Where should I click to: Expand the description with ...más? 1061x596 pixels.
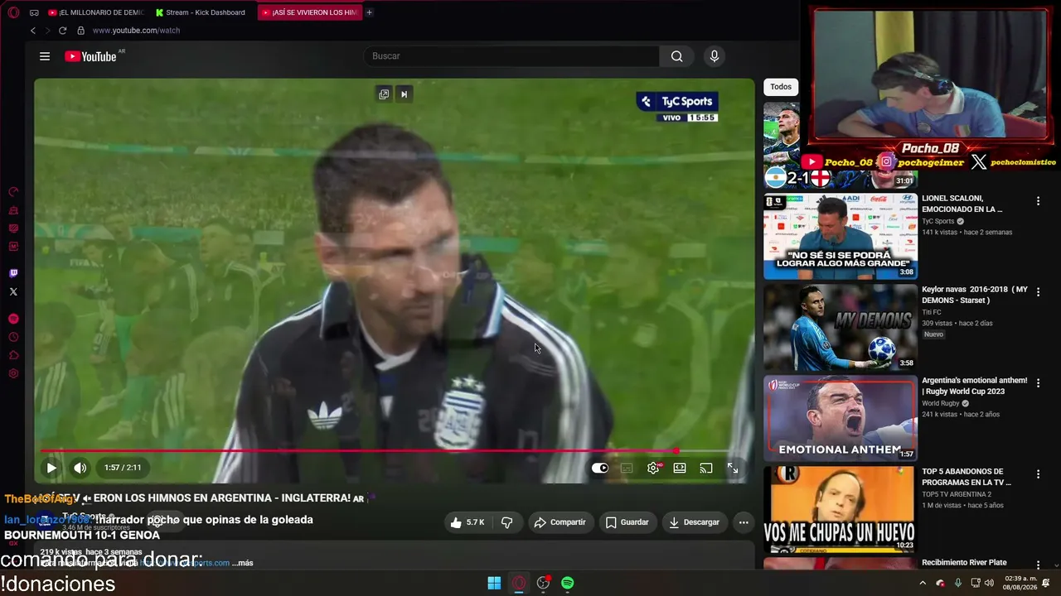point(243,563)
